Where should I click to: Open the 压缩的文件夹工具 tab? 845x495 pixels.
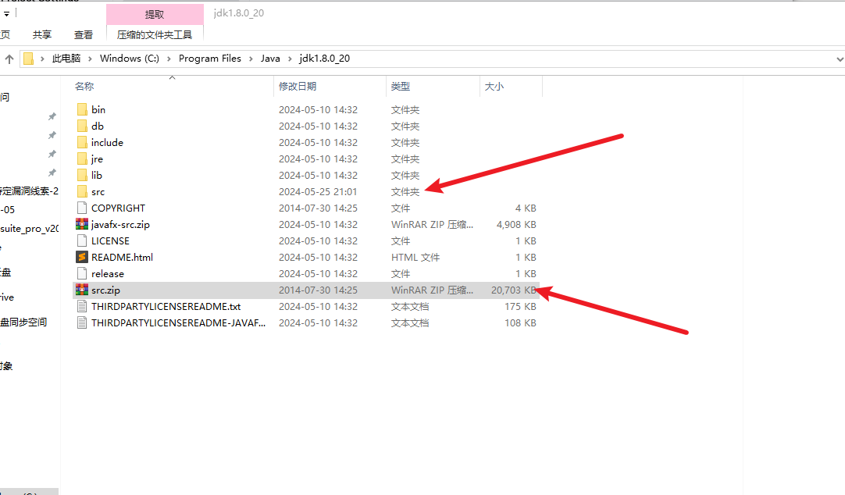[155, 35]
